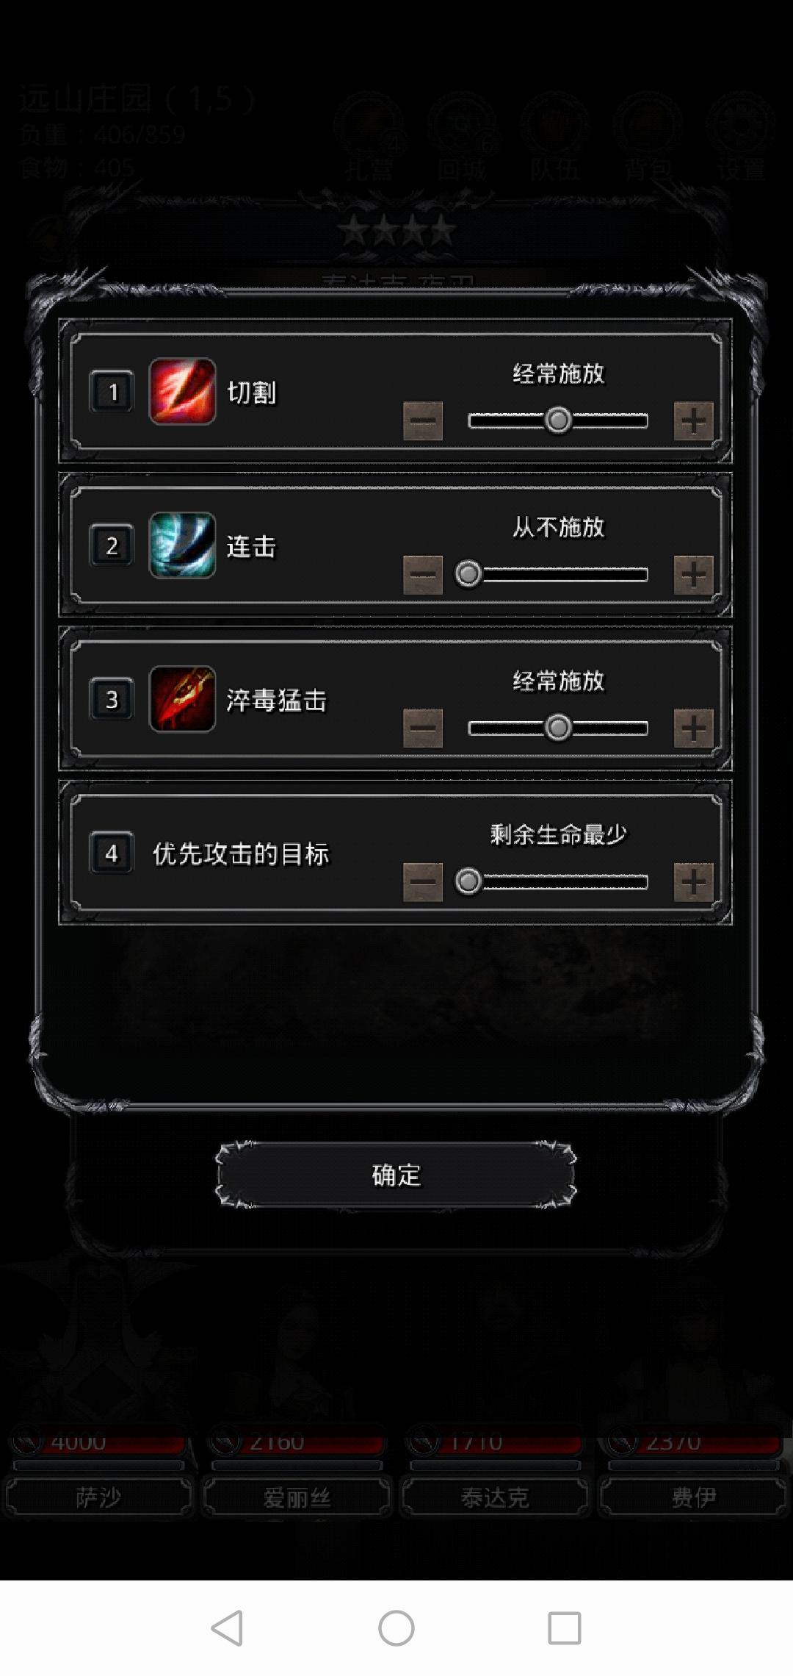Increase 切割 cast frequency with plus

click(x=694, y=420)
